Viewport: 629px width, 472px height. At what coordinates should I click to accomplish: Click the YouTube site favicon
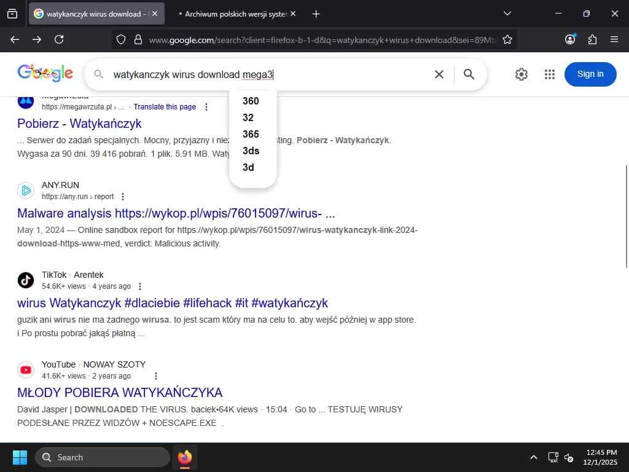point(26,369)
